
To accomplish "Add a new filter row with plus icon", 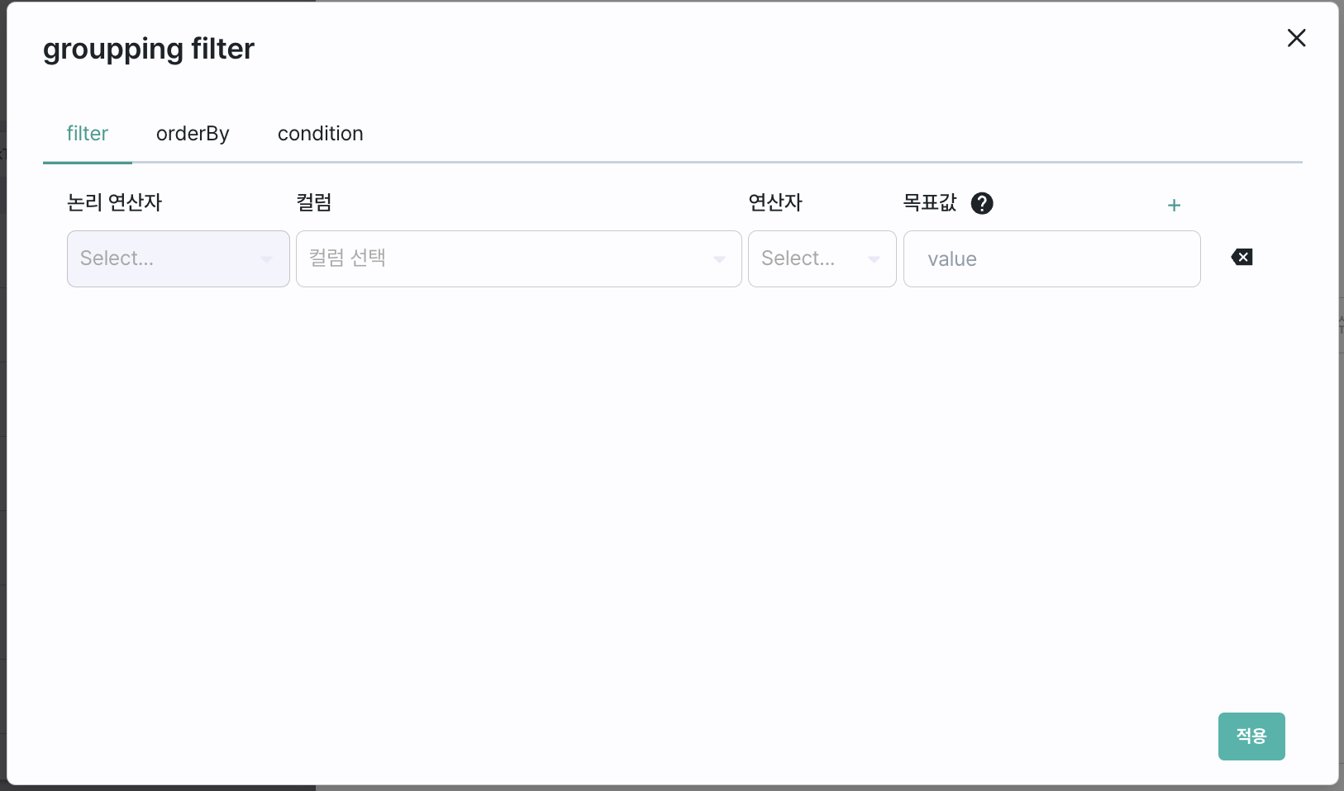I will click(x=1174, y=205).
